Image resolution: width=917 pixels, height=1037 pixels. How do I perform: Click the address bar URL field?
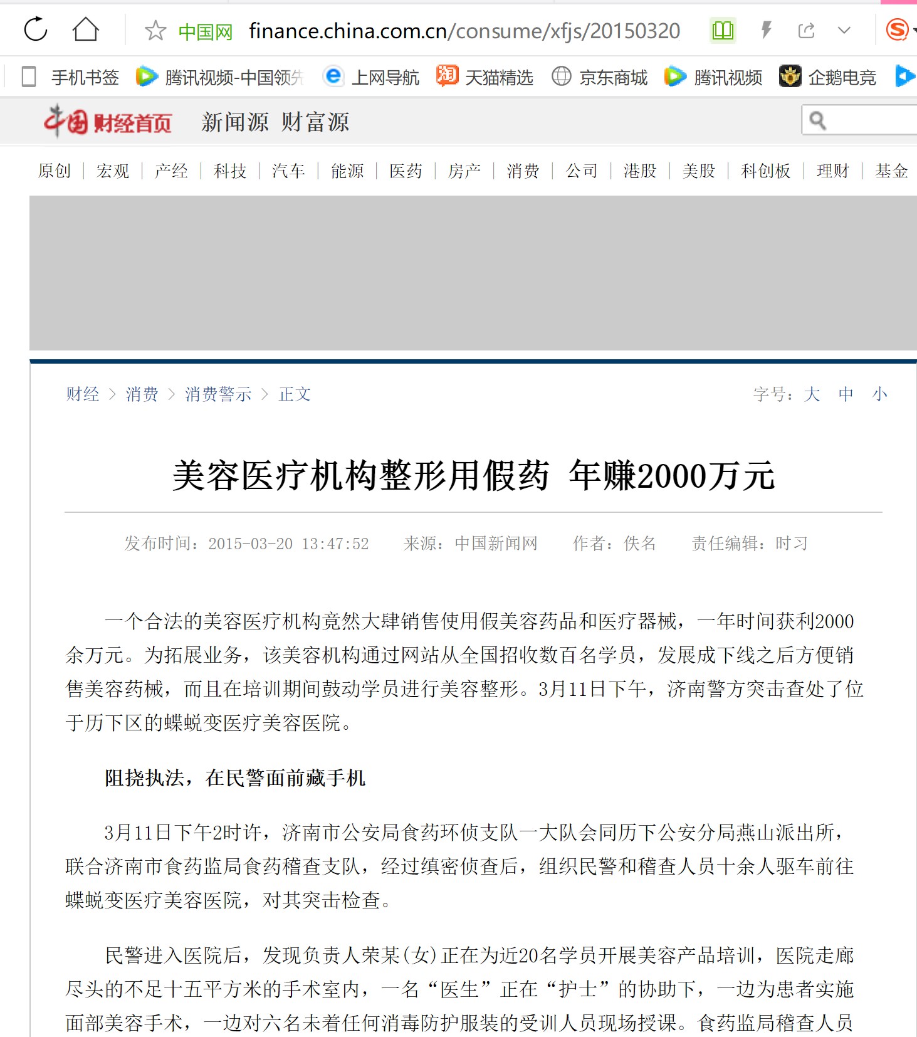coord(464,31)
